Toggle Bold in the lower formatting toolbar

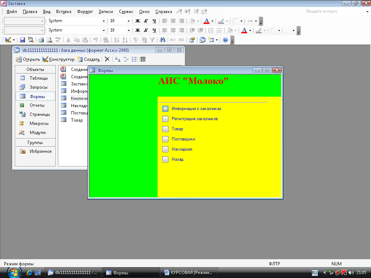pyautogui.click(x=137, y=30)
